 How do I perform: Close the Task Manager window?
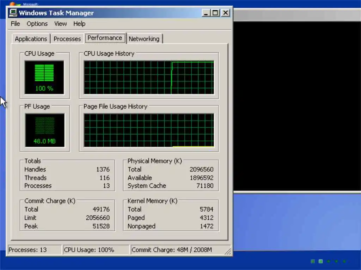coord(226,13)
